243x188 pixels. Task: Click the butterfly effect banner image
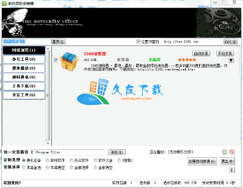[x=121, y=23]
